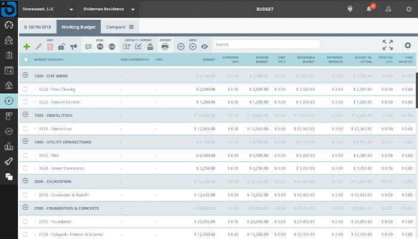Click the fullscreen expand arrows icon
Viewport: 418px width, 239px height.
[x=388, y=45]
